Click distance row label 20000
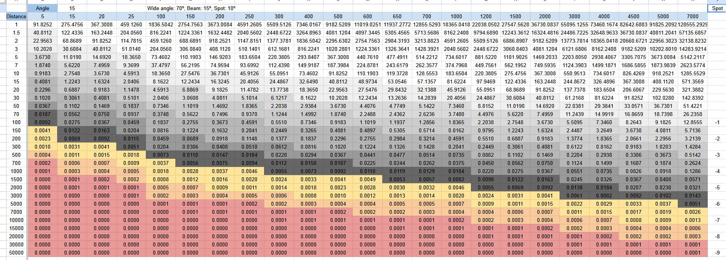 click(16, 236)
